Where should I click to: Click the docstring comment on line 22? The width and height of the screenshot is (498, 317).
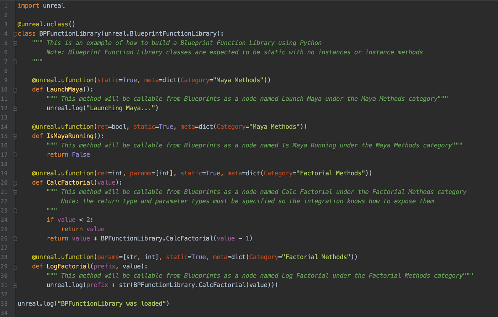247,201
